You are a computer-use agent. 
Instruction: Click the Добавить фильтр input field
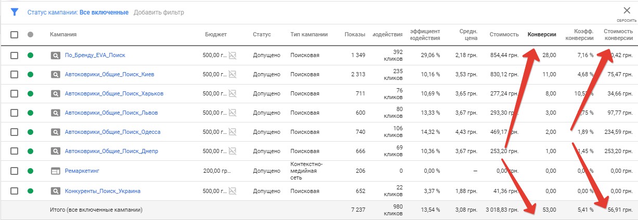tap(159, 12)
